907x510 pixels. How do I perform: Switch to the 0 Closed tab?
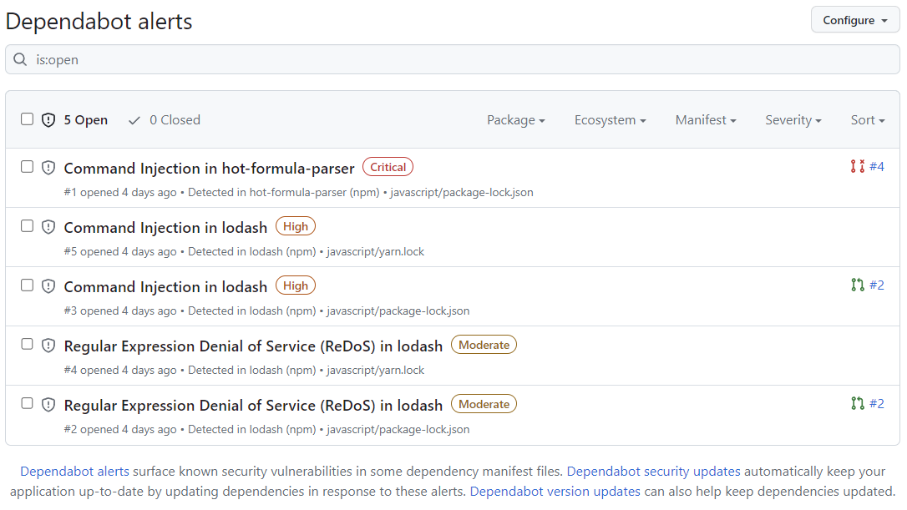tap(164, 119)
